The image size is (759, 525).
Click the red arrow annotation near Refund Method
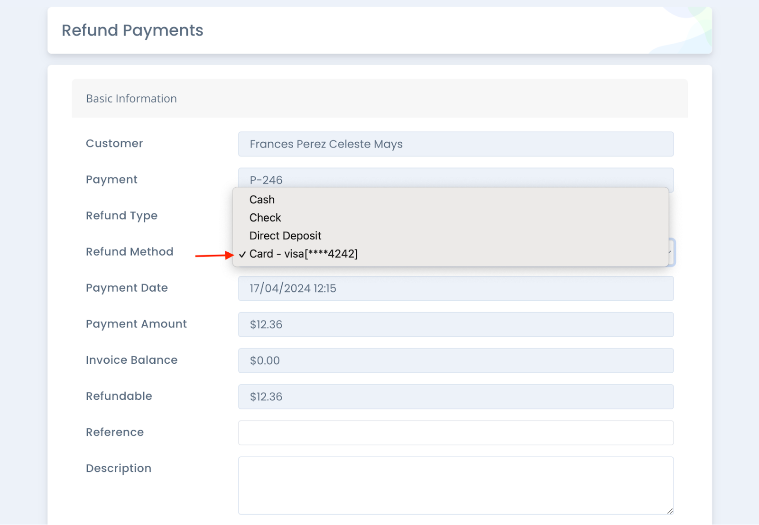click(x=213, y=255)
